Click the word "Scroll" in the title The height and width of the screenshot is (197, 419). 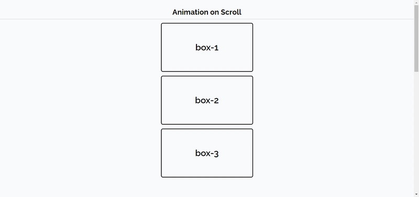231,12
